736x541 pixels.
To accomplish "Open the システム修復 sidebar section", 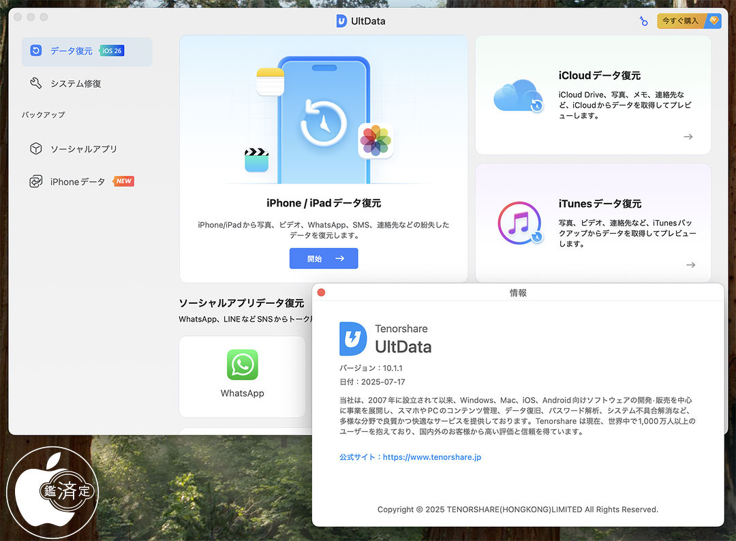I will tap(87, 84).
